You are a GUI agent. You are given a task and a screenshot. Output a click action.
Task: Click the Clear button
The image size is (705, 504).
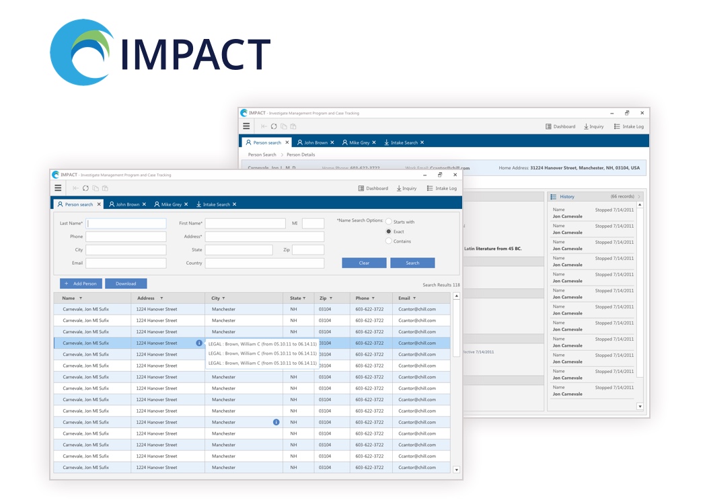click(x=364, y=263)
